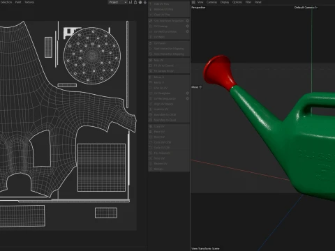Open settings gear for UV Straighten
This screenshot has height=251, width=335.
pyautogui.click(x=187, y=93)
